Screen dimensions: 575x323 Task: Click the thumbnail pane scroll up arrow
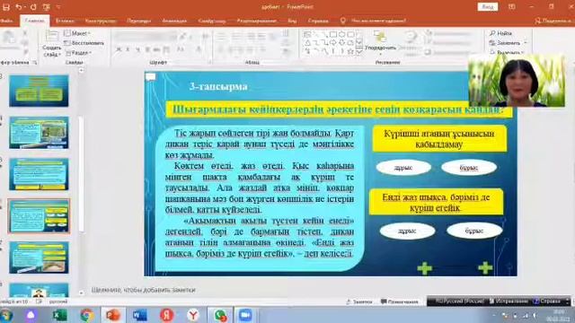[82, 70]
